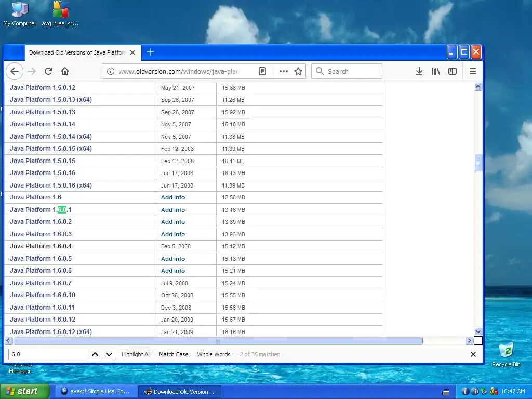Click the horizontal scrollbar right arrow
Image resolution: width=532 pixels, height=399 pixels.
coord(469,341)
